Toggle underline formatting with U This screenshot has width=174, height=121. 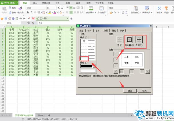(35, 12)
